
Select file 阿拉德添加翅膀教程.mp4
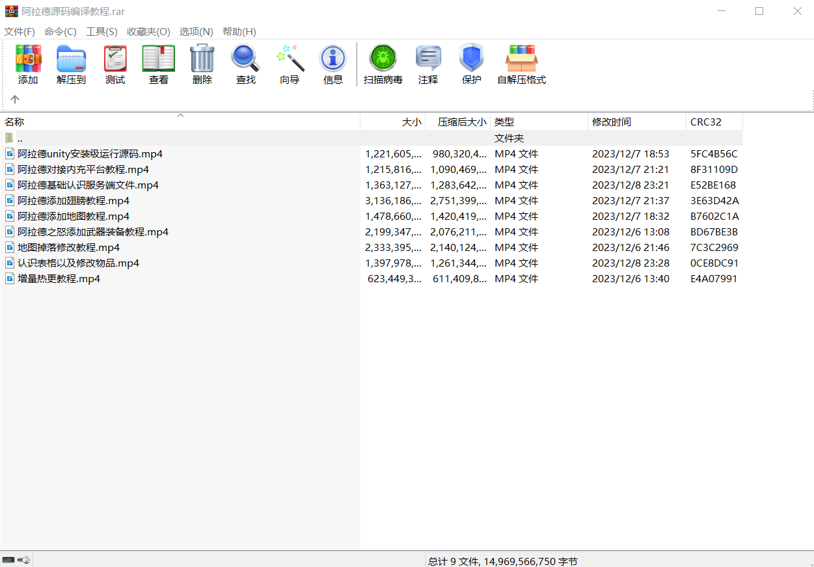(74, 201)
